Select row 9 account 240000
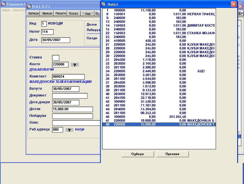The width and height of the screenshot is (244, 184). pyautogui.click(x=159, y=18)
